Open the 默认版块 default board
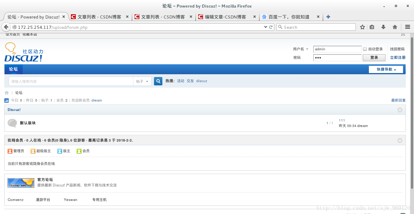Viewport: 414px width, 214px height. 28,123
